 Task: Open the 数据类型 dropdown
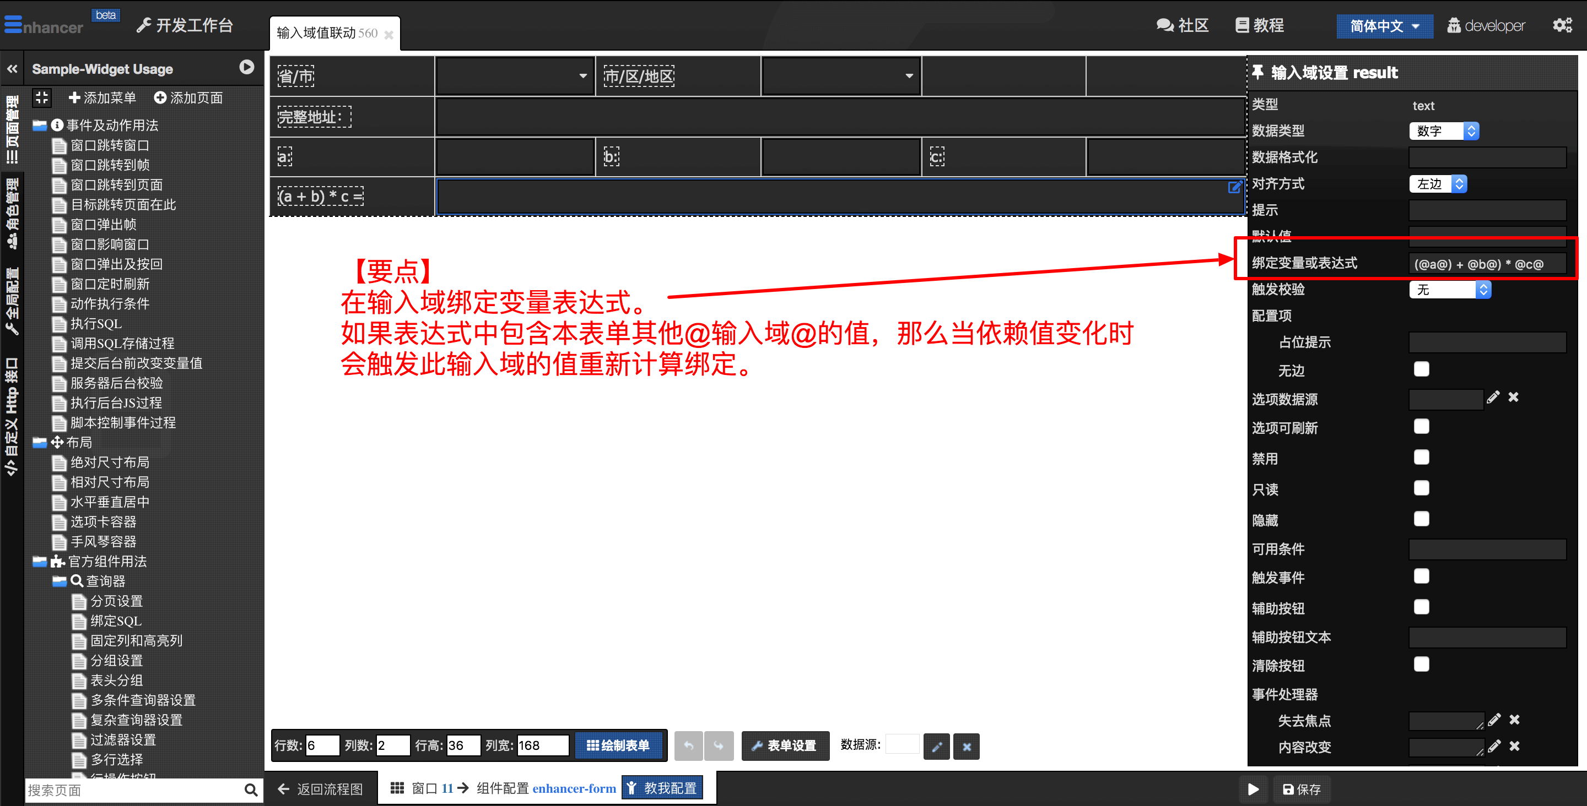pos(1444,130)
